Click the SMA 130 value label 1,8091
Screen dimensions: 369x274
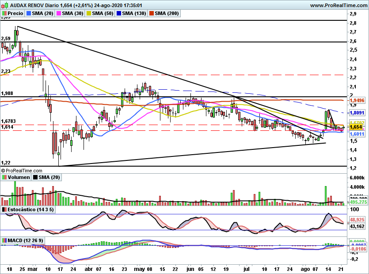tap(357, 113)
